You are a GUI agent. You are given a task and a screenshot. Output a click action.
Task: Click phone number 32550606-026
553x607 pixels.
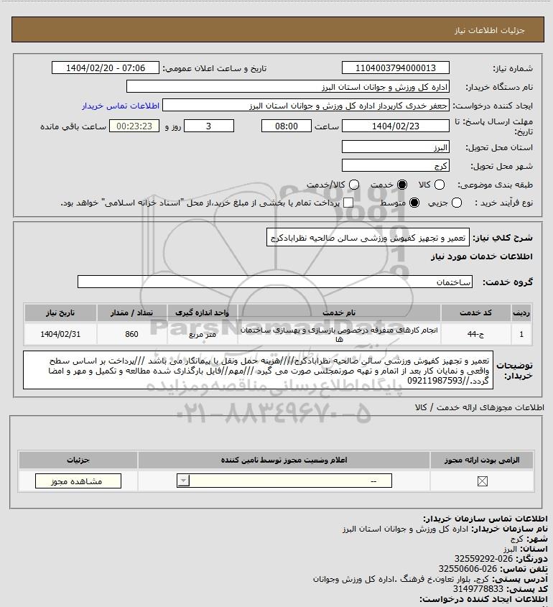point(468,569)
